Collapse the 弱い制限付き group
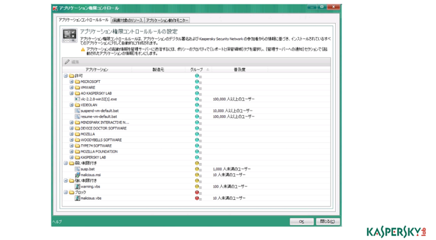436x240 pixels. coord(66,163)
